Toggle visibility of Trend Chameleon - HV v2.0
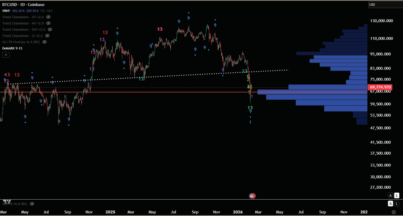 click(x=48, y=17)
